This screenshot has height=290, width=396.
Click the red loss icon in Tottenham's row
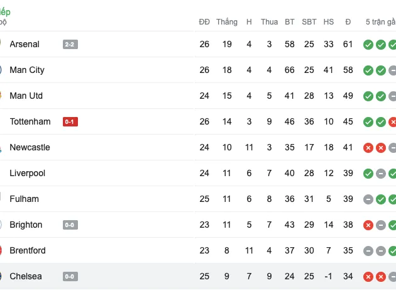(393, 122)
